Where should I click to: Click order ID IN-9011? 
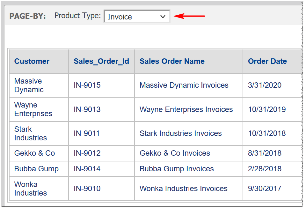[x=87, y=133]
